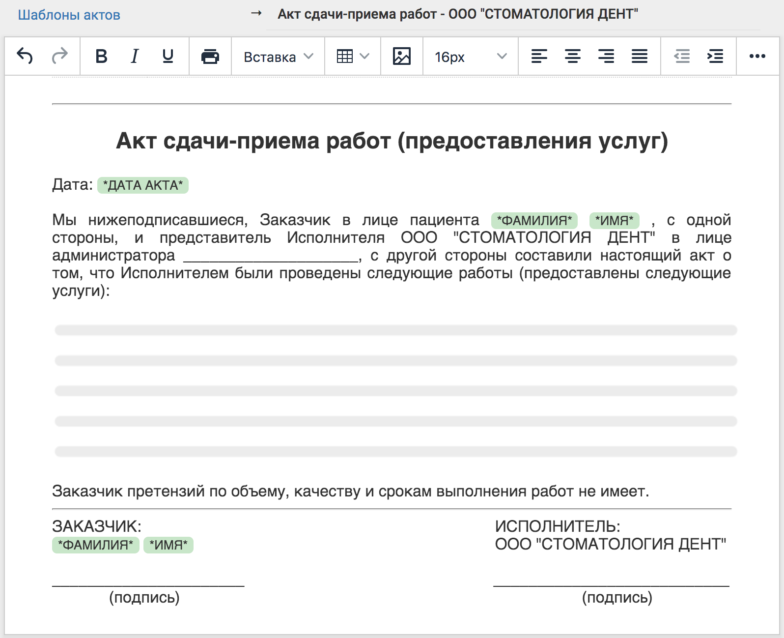Click the 'ИСПОЛНИТЕЛЬ:' label
This screenshot has height=638, width=784.
[x=558, y=526]
